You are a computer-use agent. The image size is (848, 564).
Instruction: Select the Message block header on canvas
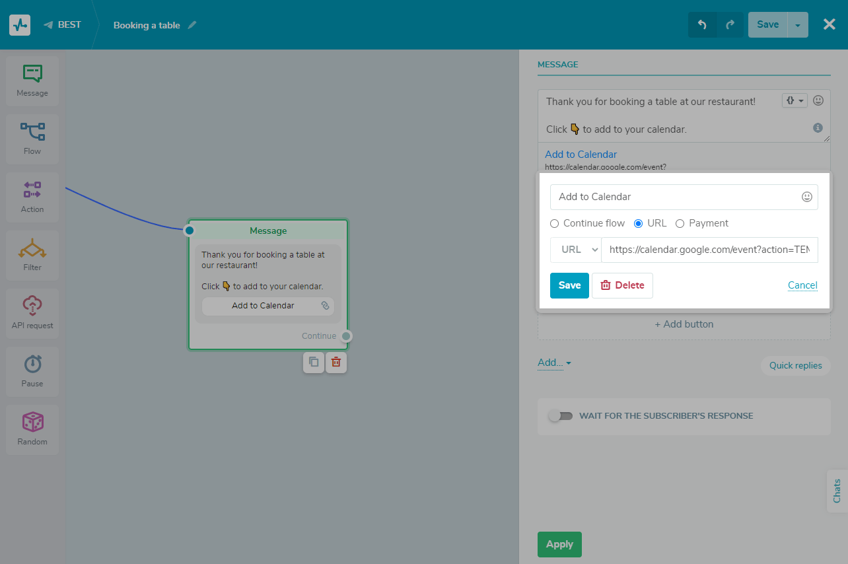(x=268, y=230)
